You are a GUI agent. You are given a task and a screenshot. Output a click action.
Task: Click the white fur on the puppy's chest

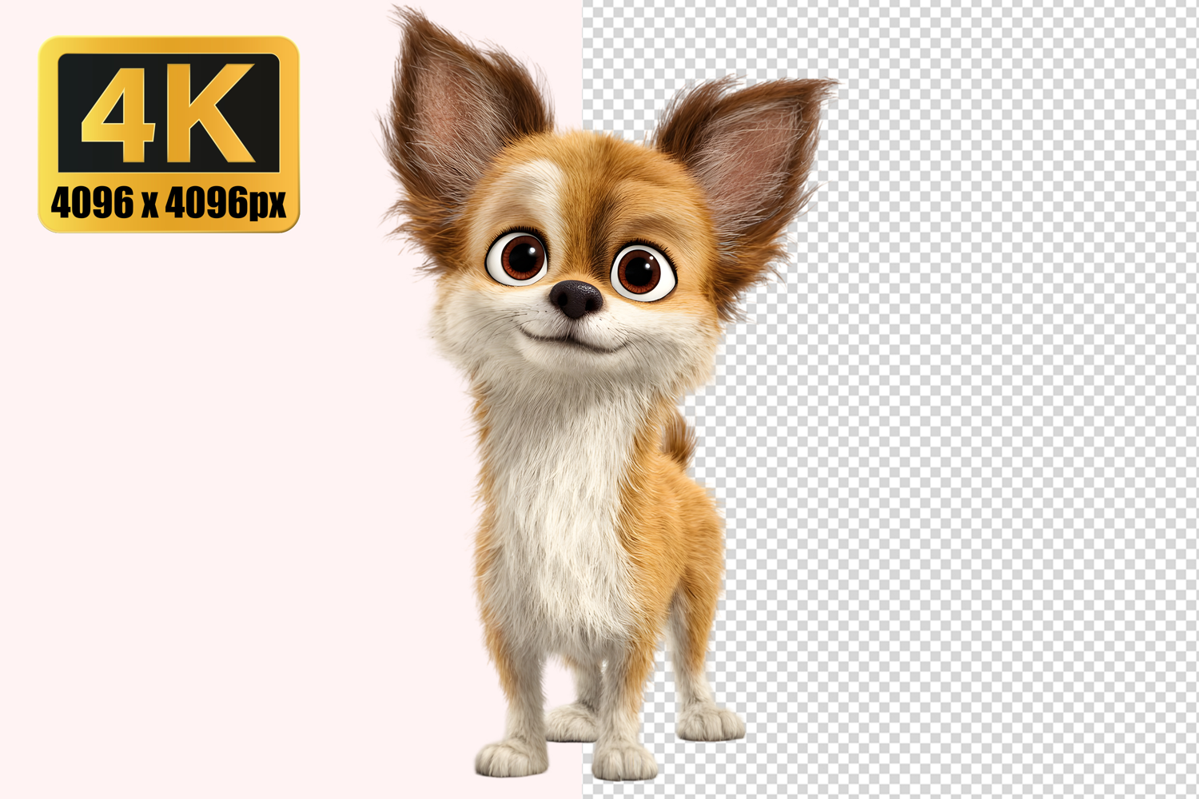560,495
